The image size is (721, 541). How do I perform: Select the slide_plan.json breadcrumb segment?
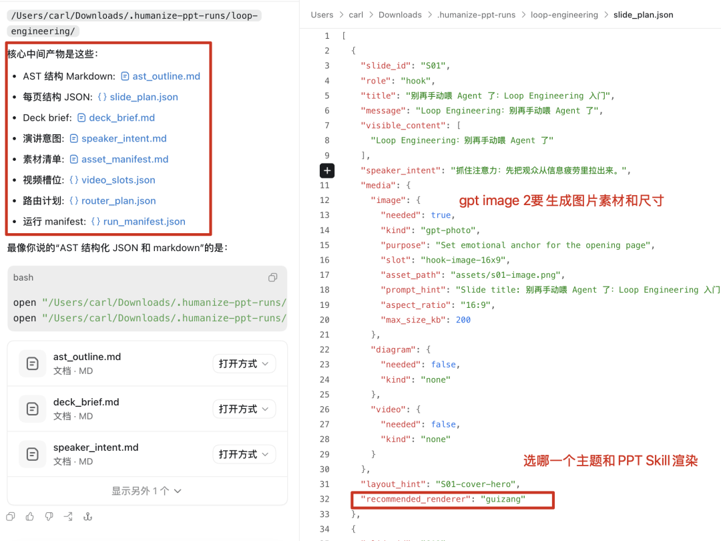pos(644,15)
